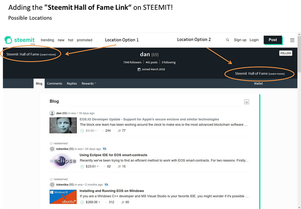Click the Post button
Screen dimensions: 301x209
273,40
